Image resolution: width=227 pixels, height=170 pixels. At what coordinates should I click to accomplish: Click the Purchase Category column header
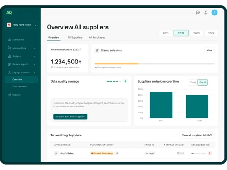point(102,145)
